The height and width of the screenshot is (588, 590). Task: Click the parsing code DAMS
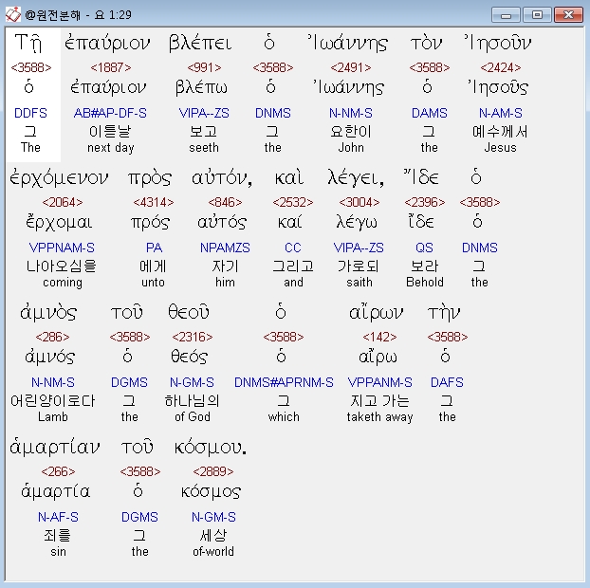click(x=430, y=113)
